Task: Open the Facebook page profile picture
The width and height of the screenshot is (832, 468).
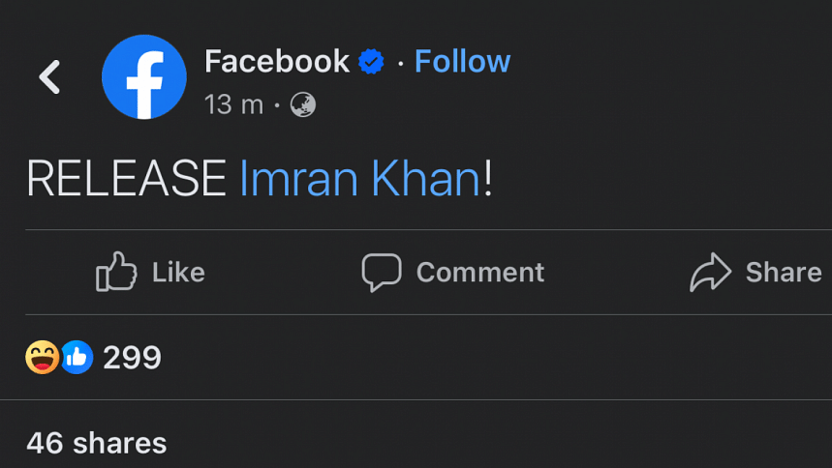Action: (x=144, y=77)
